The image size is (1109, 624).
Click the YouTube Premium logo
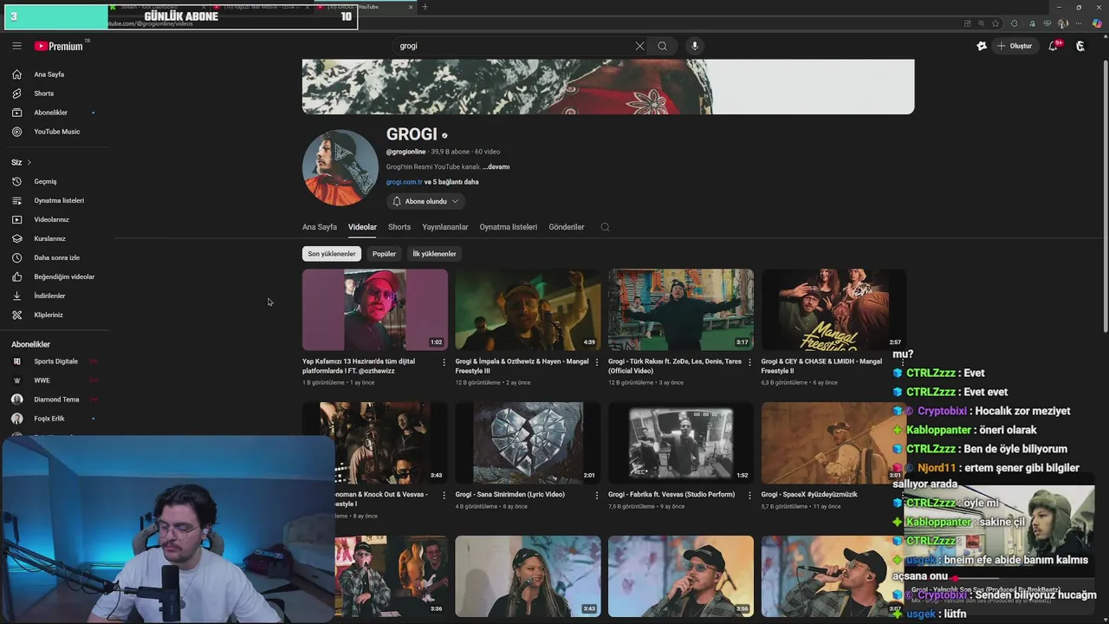(x=59, y=46)
